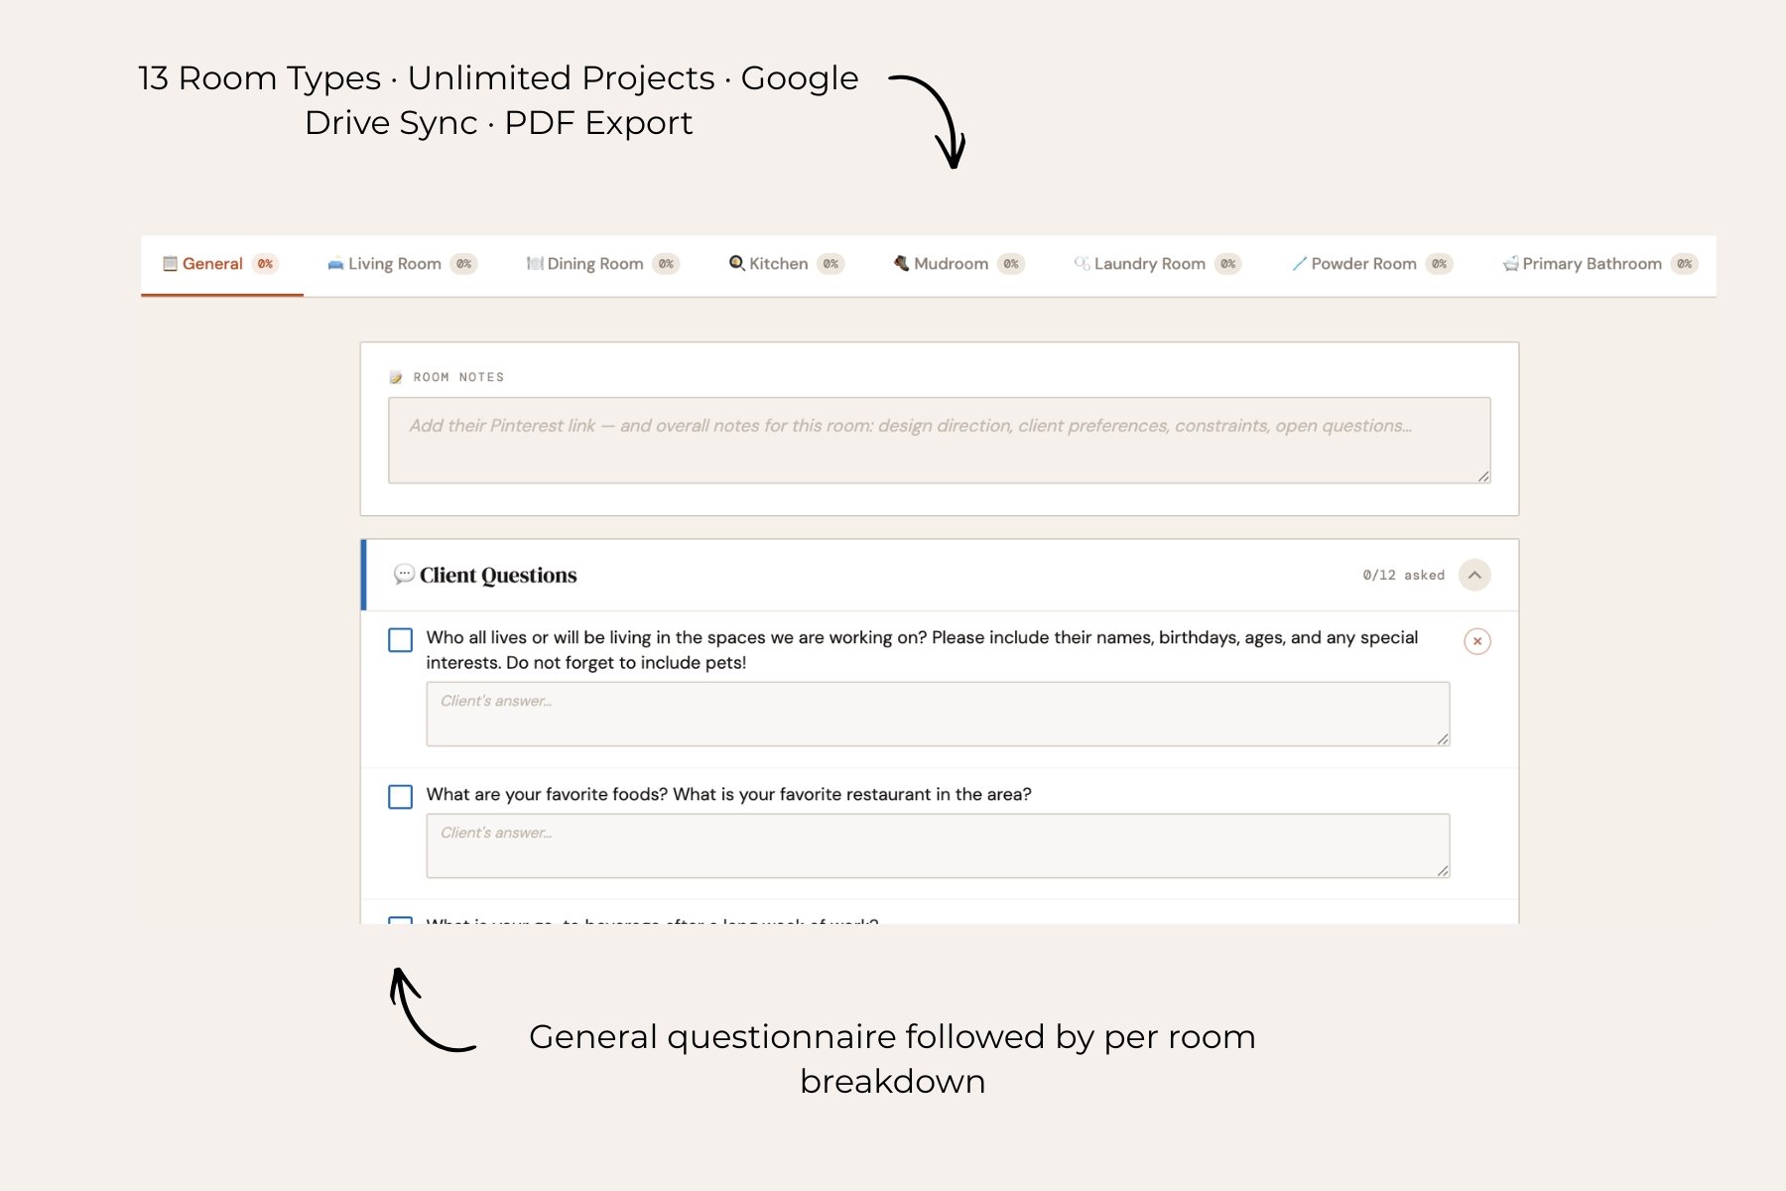Click the Room Notes resize grip corner

(1483, 476)
